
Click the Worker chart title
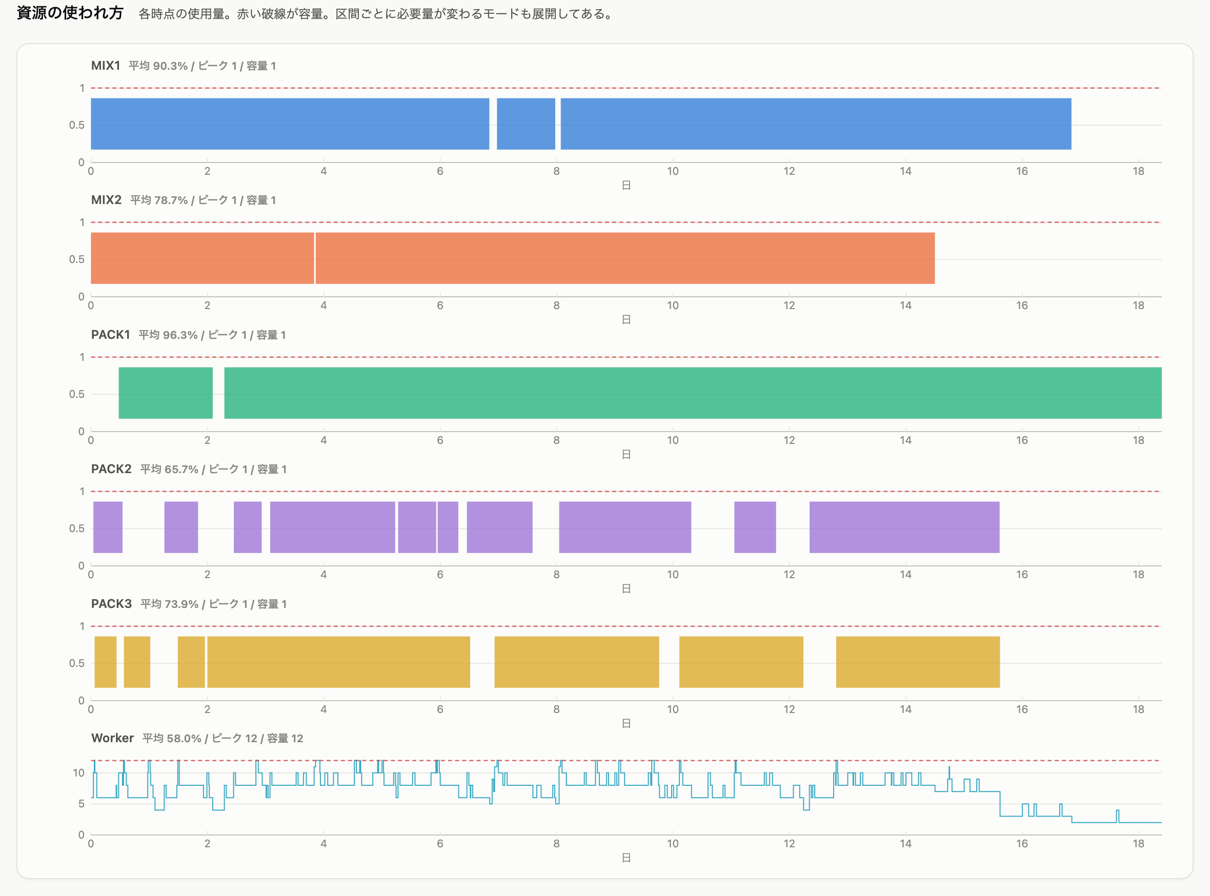112,738
